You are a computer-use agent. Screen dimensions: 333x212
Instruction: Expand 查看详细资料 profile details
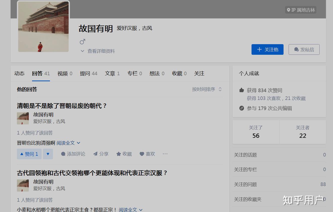tap(98, 51)
